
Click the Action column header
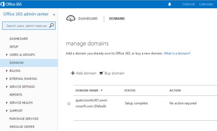point(175,90)
